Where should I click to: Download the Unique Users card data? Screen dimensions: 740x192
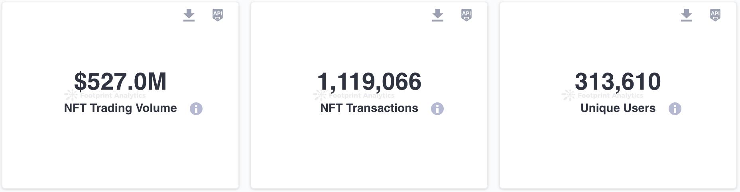click(x=687, y=15)
